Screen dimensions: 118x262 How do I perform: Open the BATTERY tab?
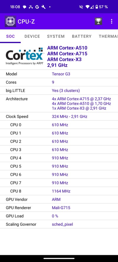[x=82, y=36]
